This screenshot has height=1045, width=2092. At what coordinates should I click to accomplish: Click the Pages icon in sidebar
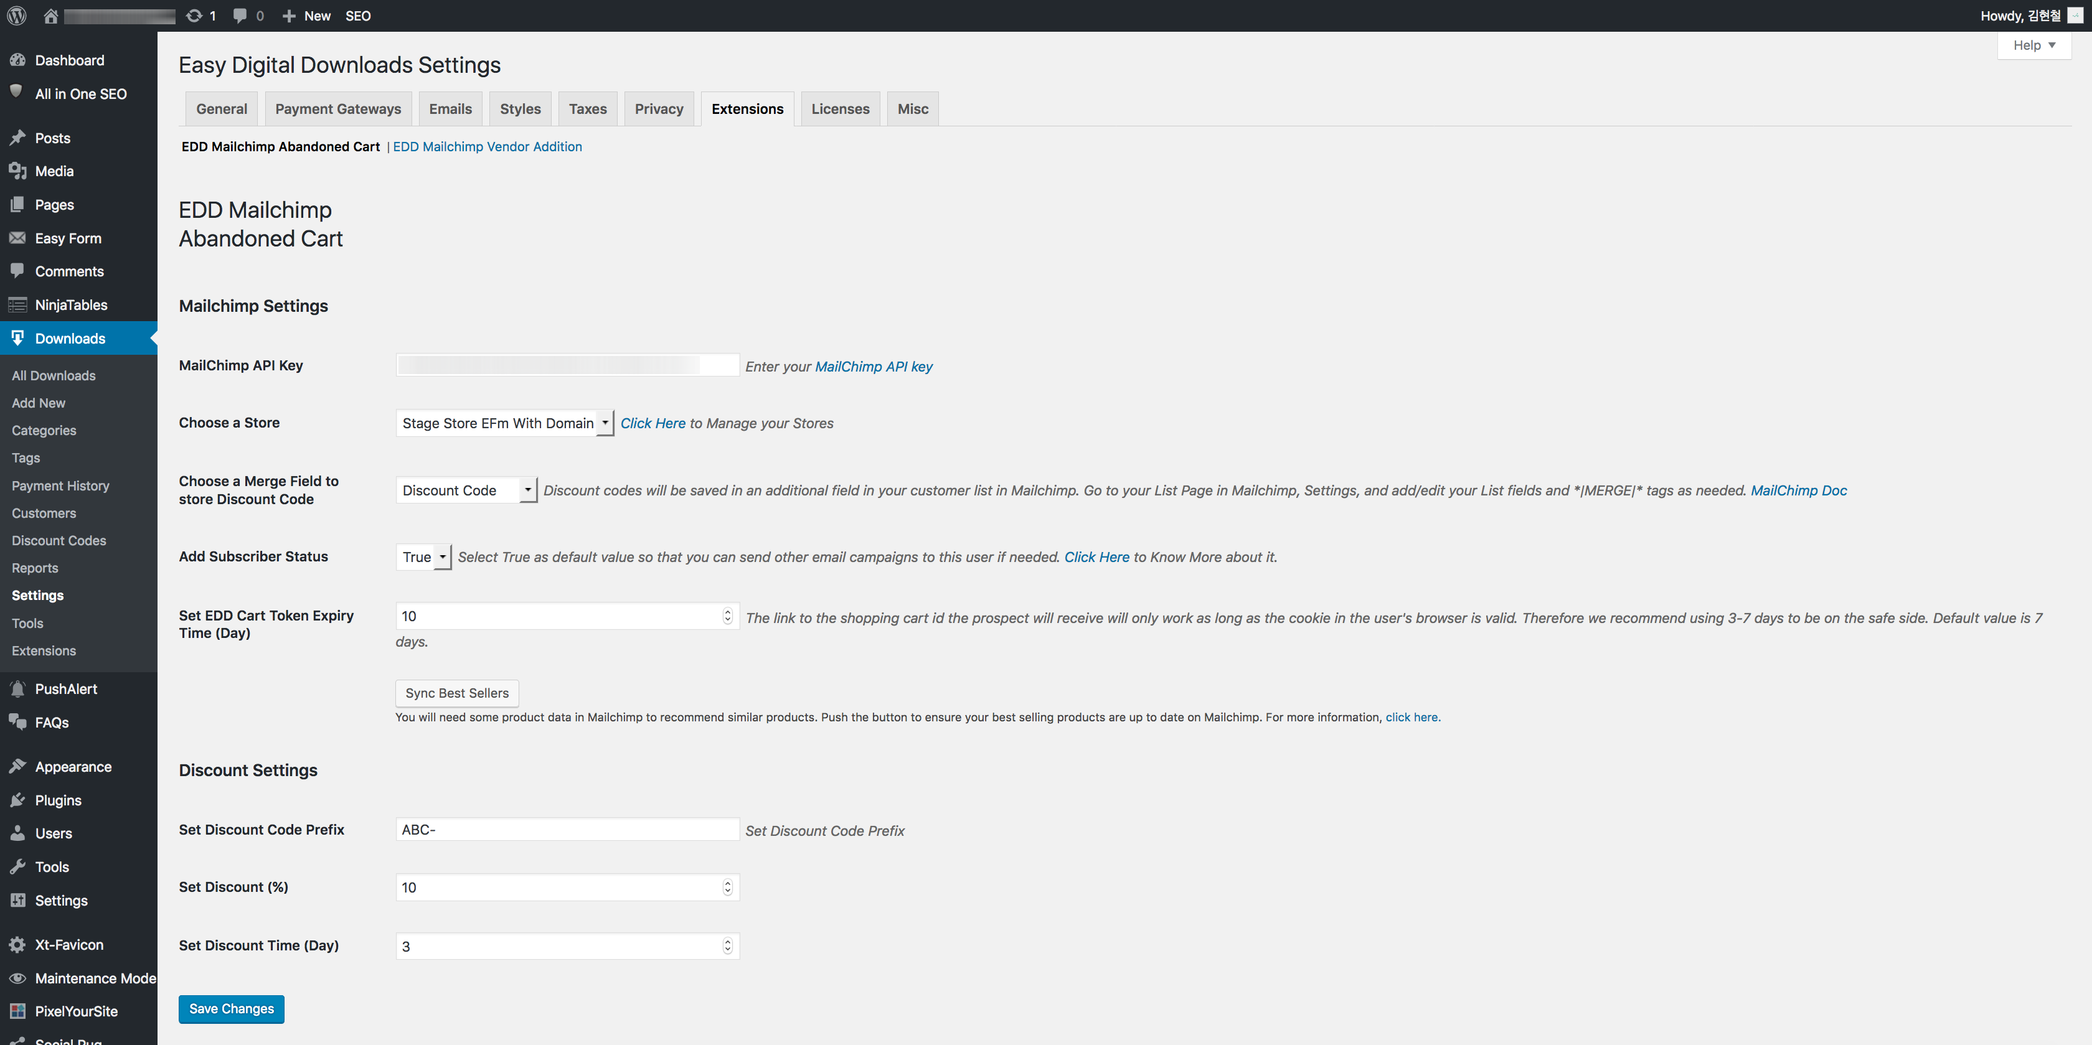click(x=17, y=205)
